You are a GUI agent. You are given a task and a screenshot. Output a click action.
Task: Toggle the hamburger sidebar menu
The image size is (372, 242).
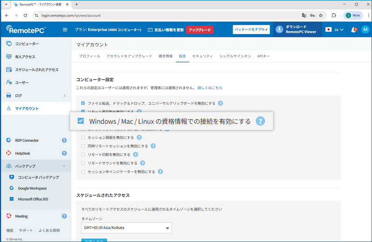coord(65,30)
